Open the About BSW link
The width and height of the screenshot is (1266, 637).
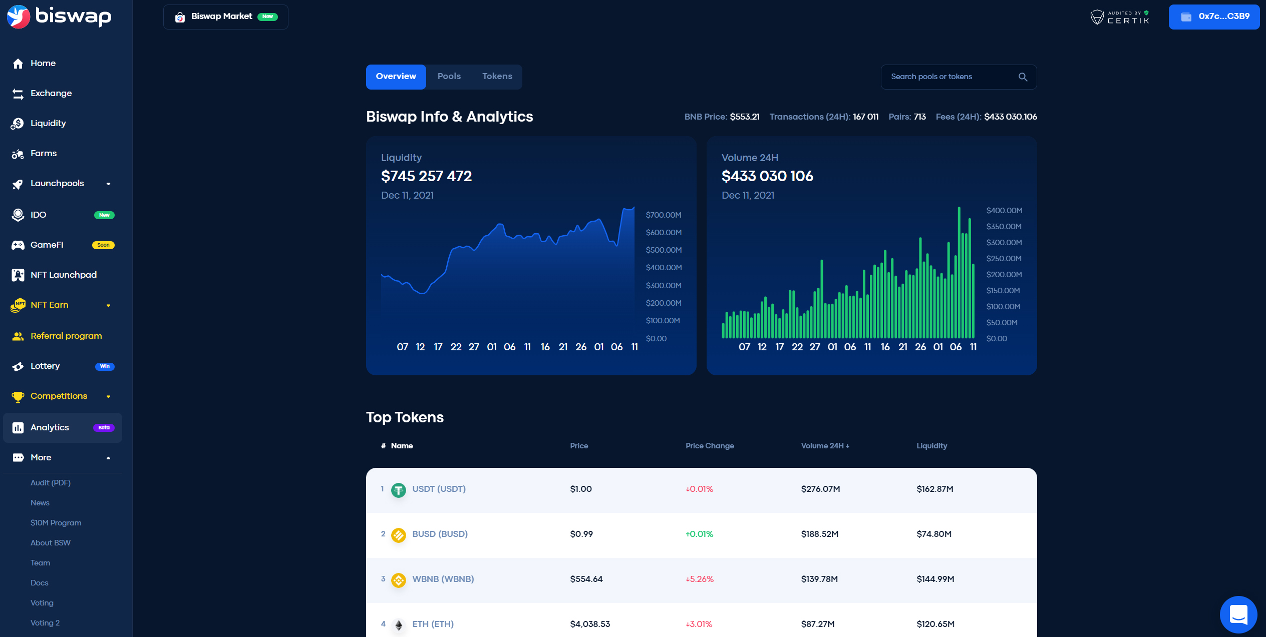(x=50, y=543)
